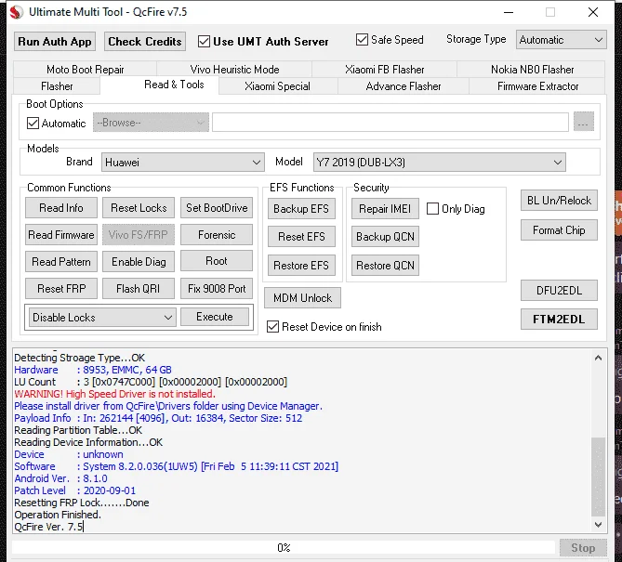Click Fix 9008 Port button
The width and height of the screenshot is (622, 562).
click(217, 289)
